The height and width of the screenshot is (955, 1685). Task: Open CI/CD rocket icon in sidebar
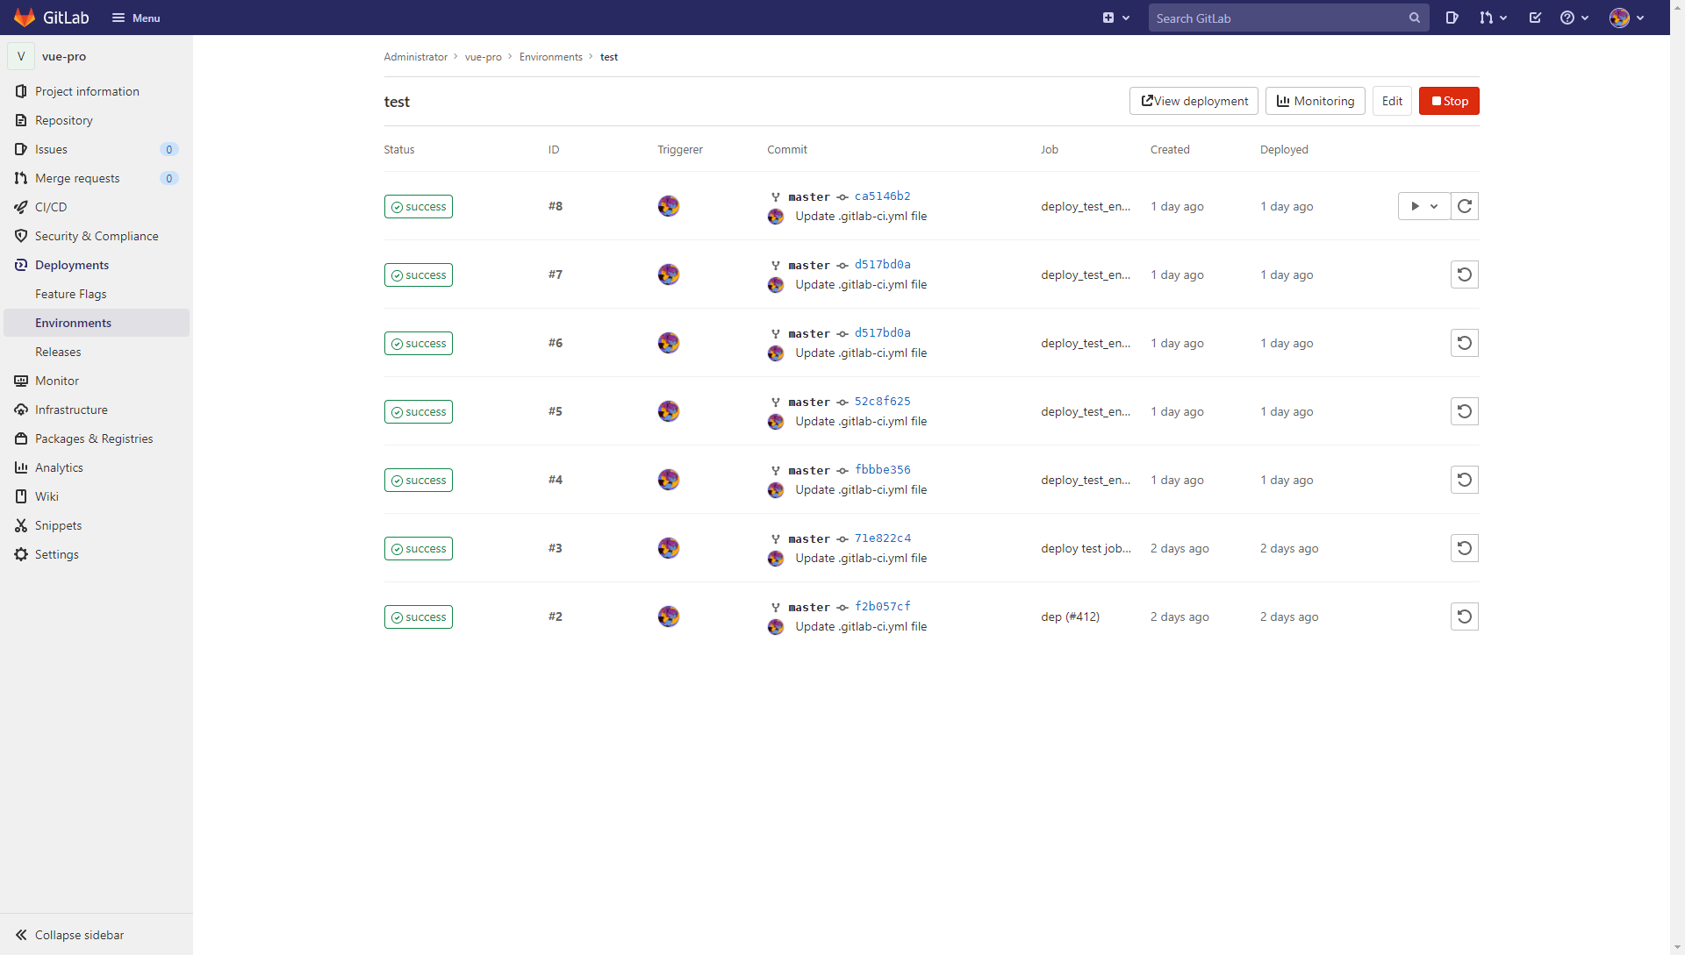[x=21, y=207]
